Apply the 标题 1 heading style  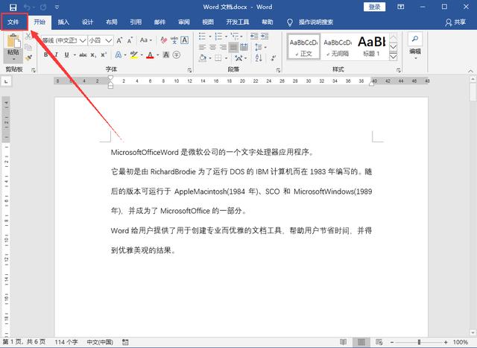371,46
